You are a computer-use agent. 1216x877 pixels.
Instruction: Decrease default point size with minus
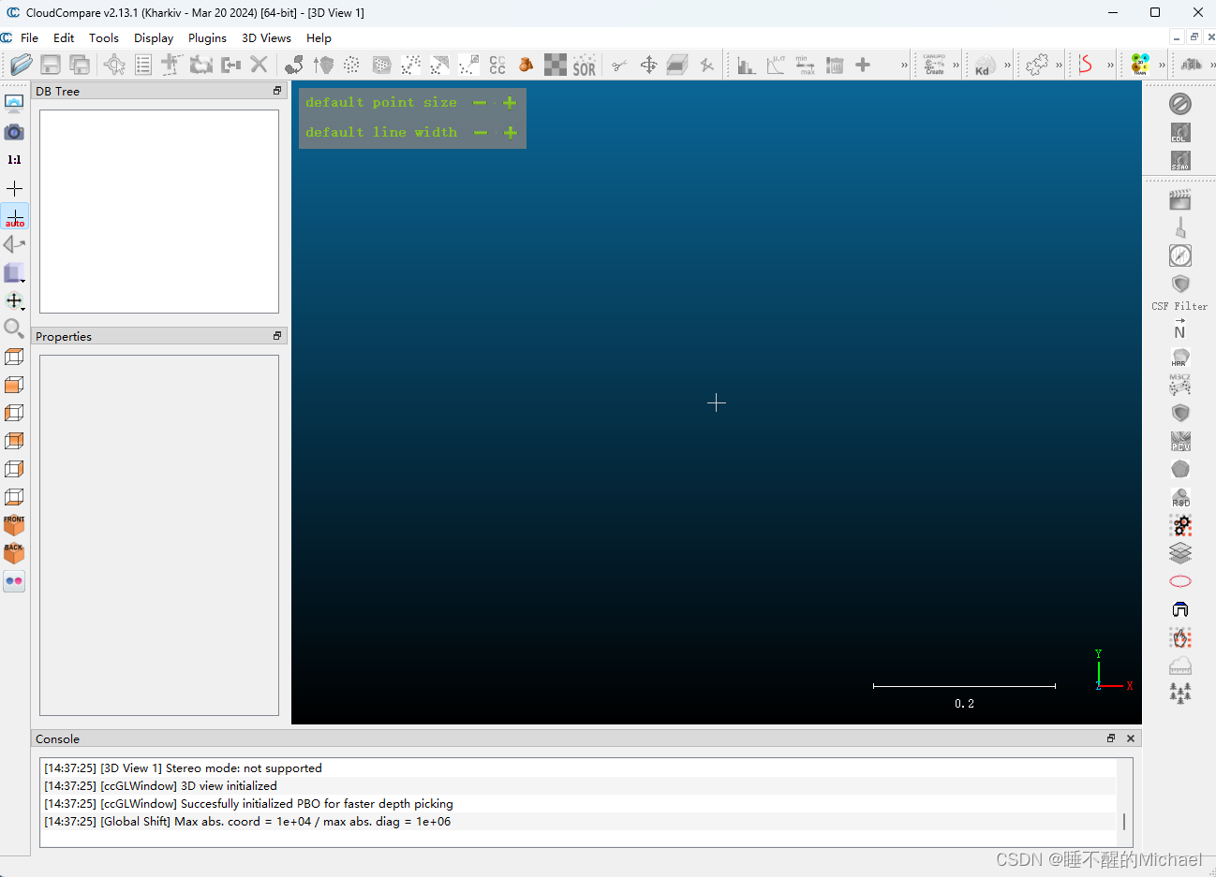pos(480,103)
